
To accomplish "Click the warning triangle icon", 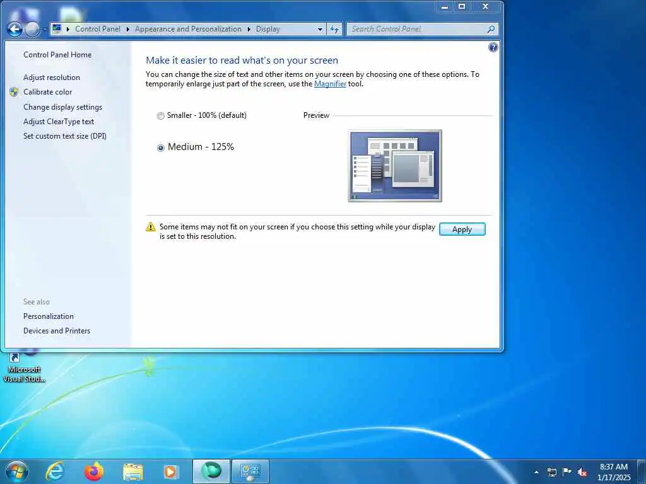I will point(151,227).
